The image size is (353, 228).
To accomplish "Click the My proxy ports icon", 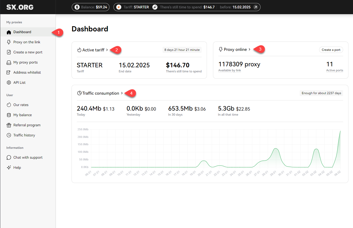I will point(8,62).
